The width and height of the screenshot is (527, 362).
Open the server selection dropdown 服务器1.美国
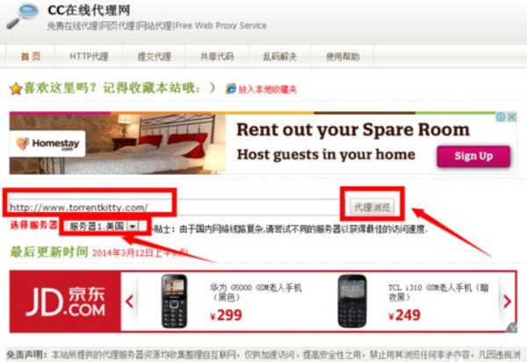tap(102, 226)
